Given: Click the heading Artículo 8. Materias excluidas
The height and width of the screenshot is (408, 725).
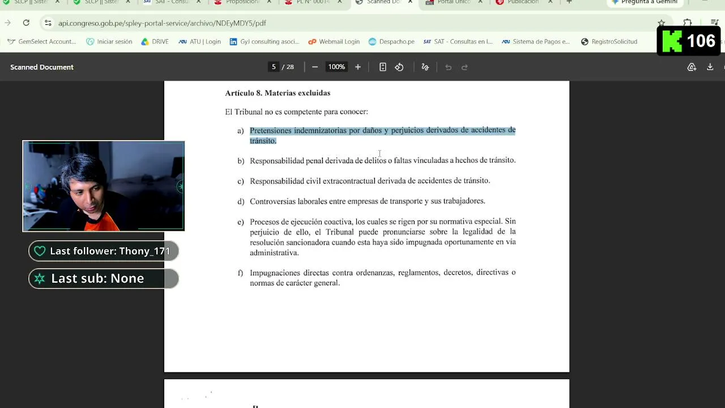Looking at the screenshot, I should [x=278, y=93].
